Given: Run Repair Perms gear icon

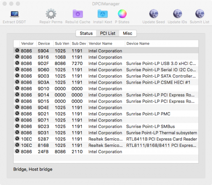Looking at the screenshot, I should pyautogui.click(x=51, y=14).
